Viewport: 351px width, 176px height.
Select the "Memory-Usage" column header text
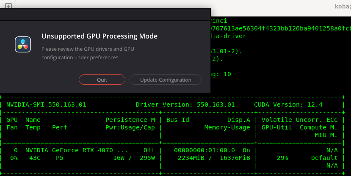tap(227, 127)
